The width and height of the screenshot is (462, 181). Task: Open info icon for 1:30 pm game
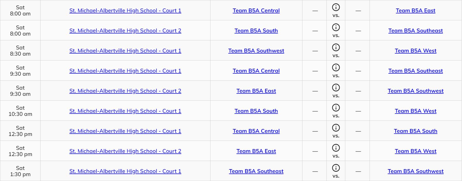point(336,168)
